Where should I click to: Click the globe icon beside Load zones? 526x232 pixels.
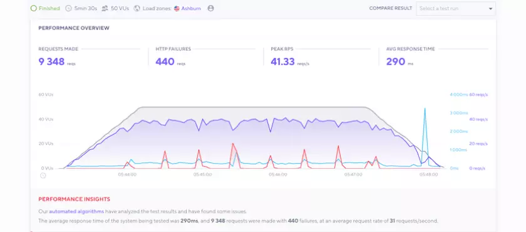point(137,8)
